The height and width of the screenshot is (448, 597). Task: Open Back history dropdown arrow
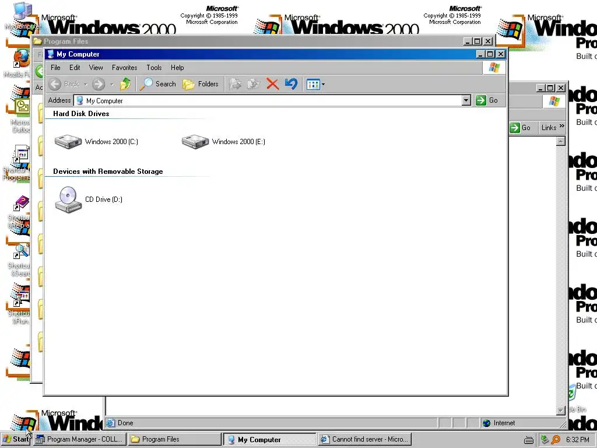point(86,85)
